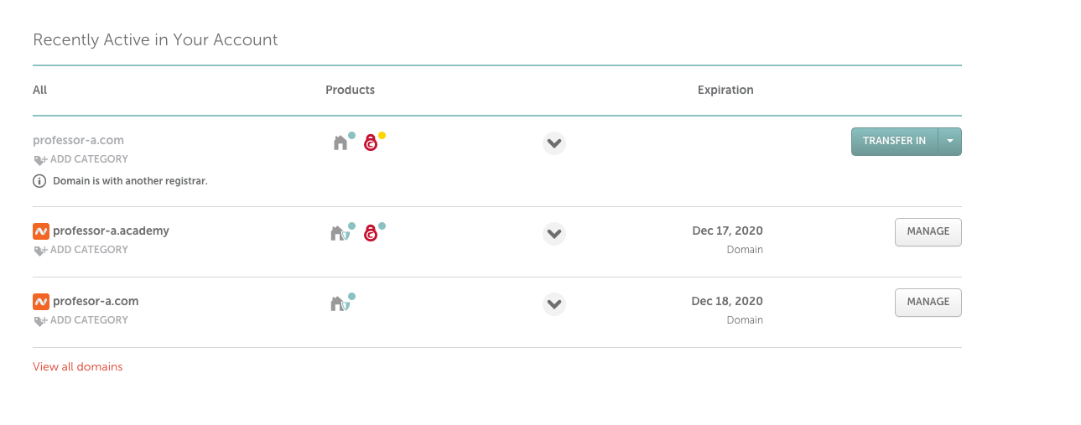Sort by the All column header
The image size is (1081, 425).
point(40,90)
